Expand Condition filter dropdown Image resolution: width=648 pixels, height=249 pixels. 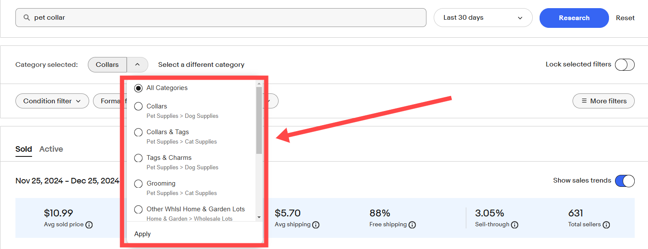coord(52,101)
